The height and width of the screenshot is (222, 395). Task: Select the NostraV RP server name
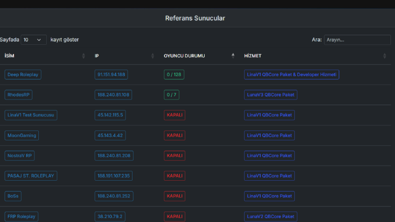[19, 156]
